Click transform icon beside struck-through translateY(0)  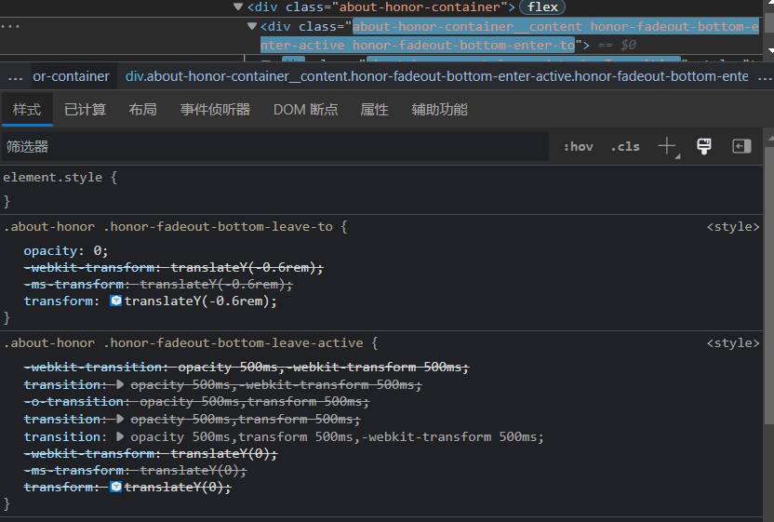(x=115, y=487)
